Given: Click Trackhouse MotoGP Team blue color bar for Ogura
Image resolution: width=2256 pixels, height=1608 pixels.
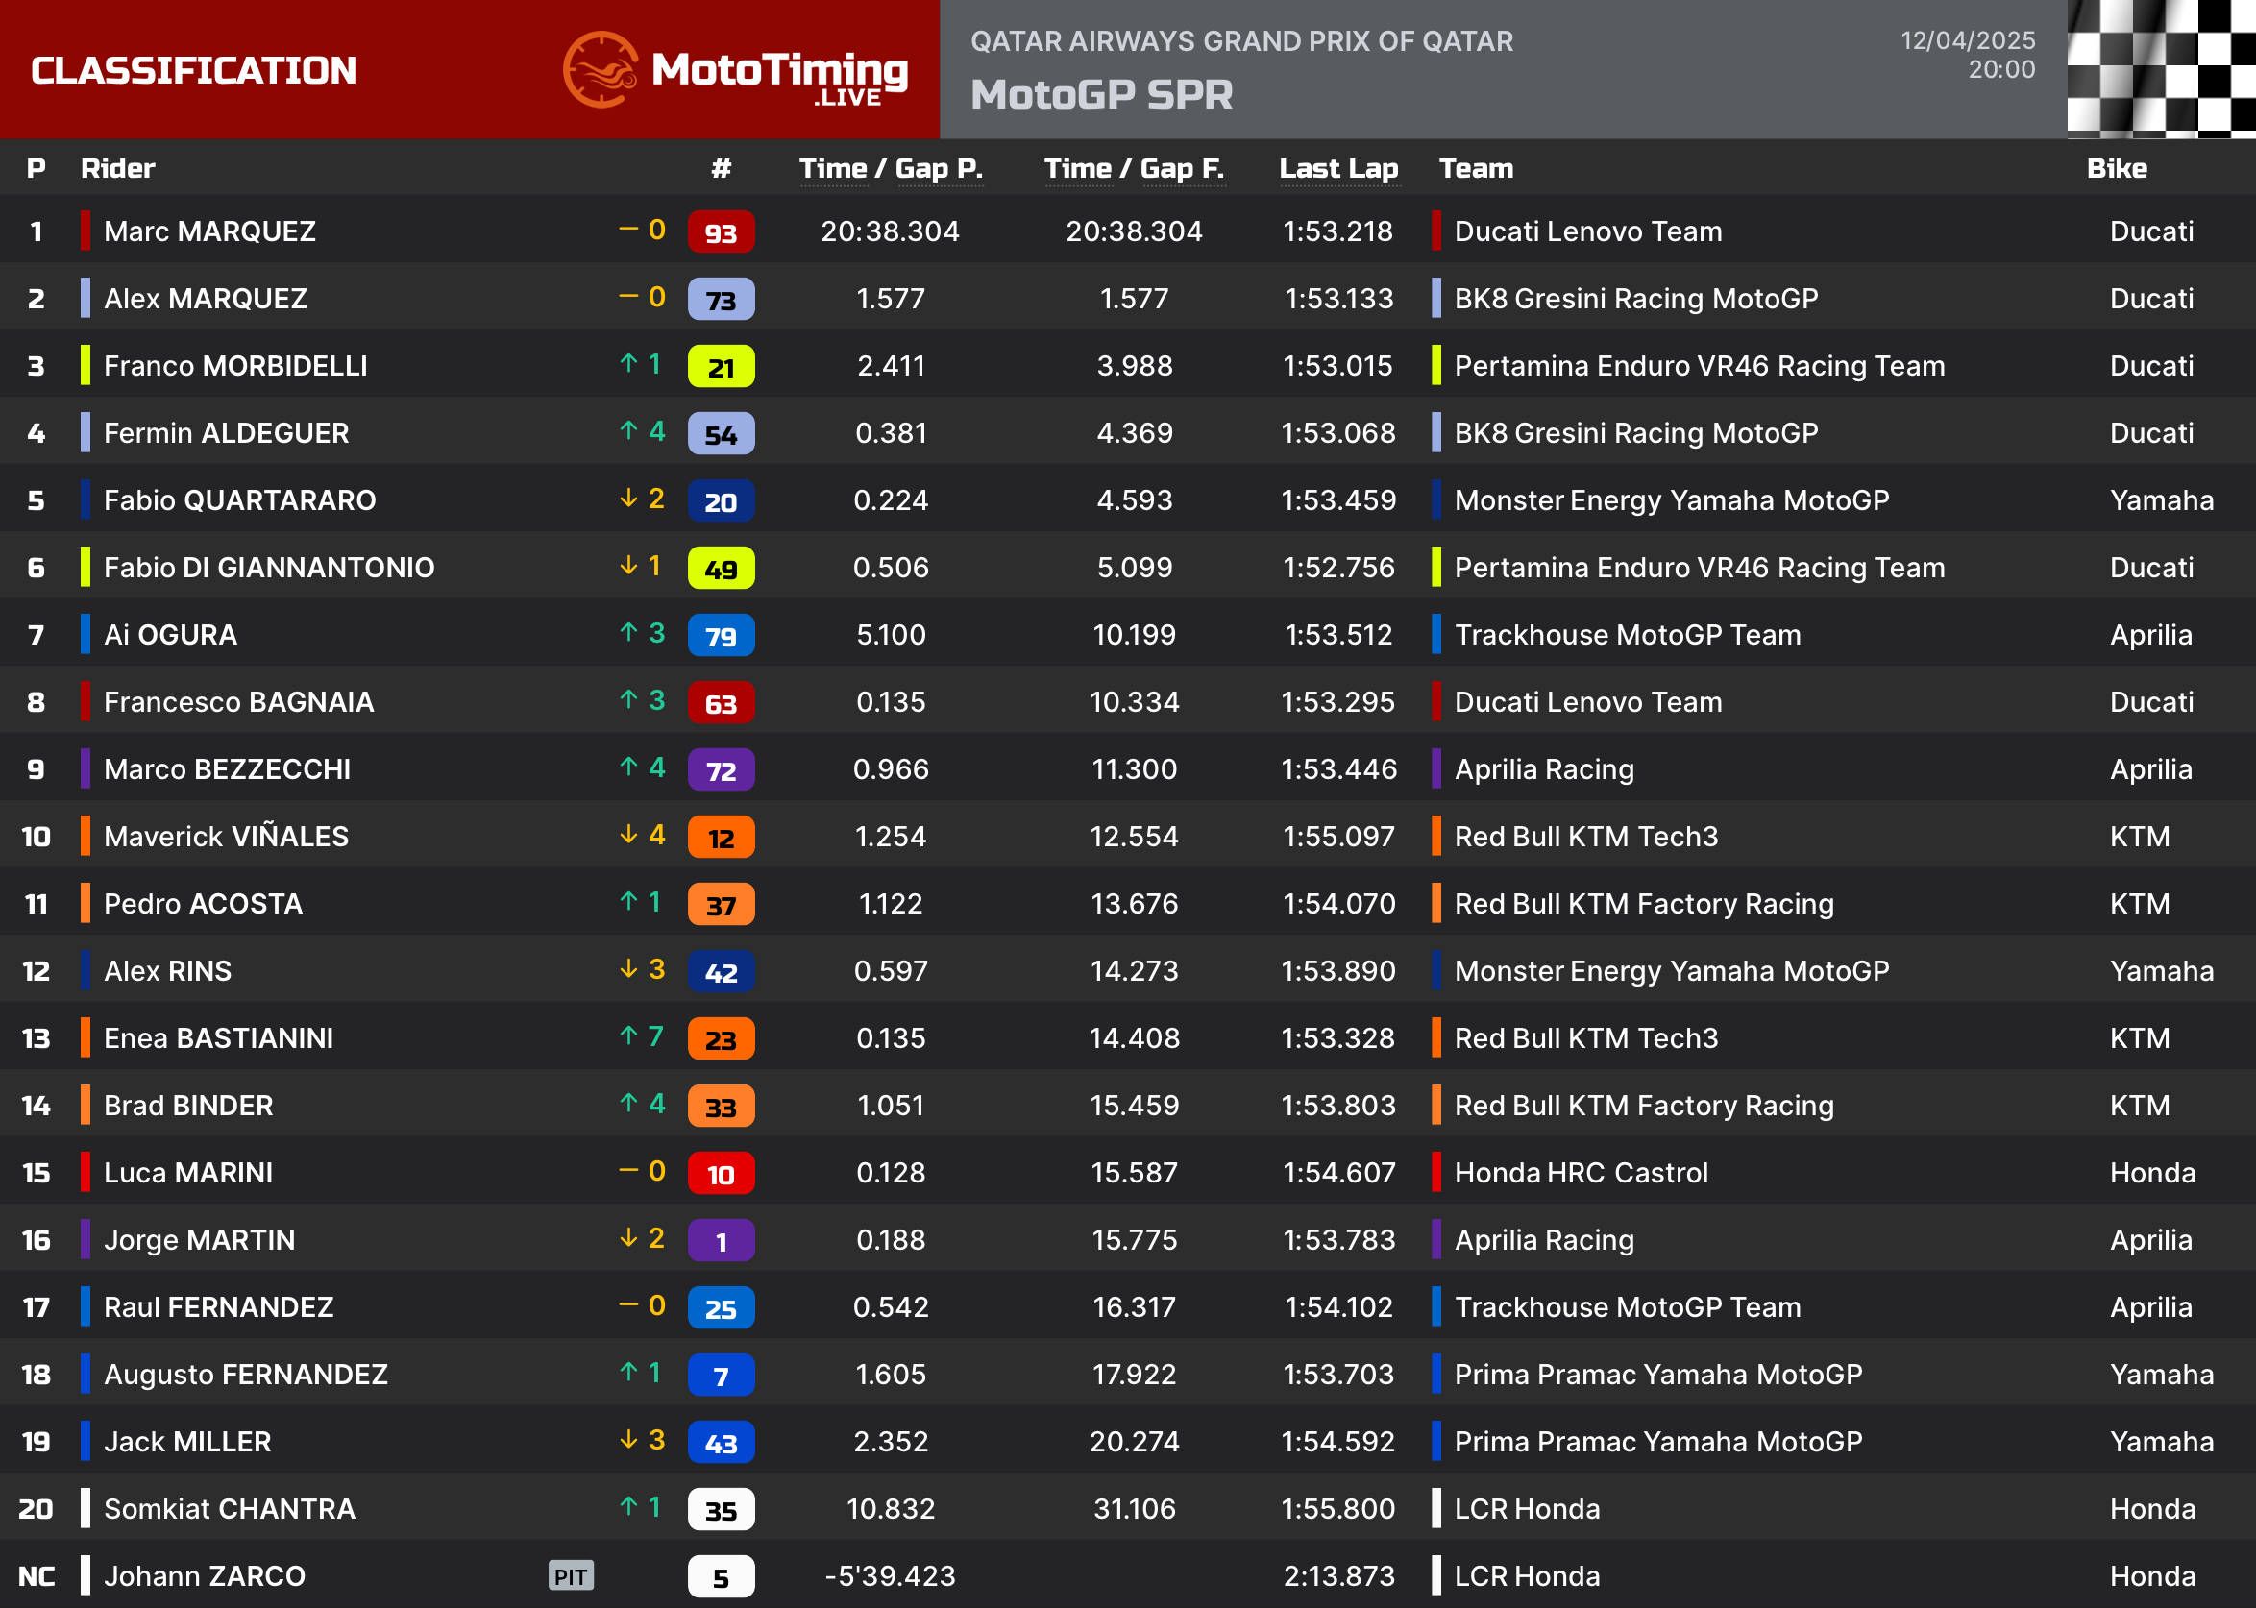Looking at the screenshot, I should pyautogui.click(x=1436, y=635).
